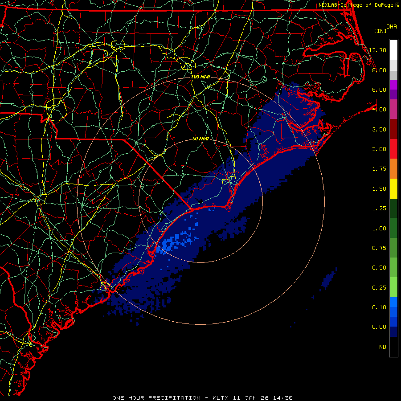
Task: Click the 50 NMI range ring label
Action: [x=200, y=139]
